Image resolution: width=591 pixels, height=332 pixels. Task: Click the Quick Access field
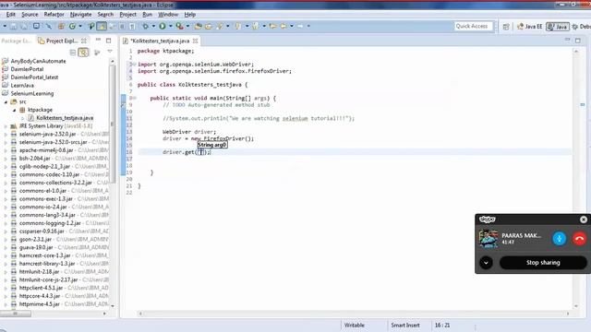[473, 27]
